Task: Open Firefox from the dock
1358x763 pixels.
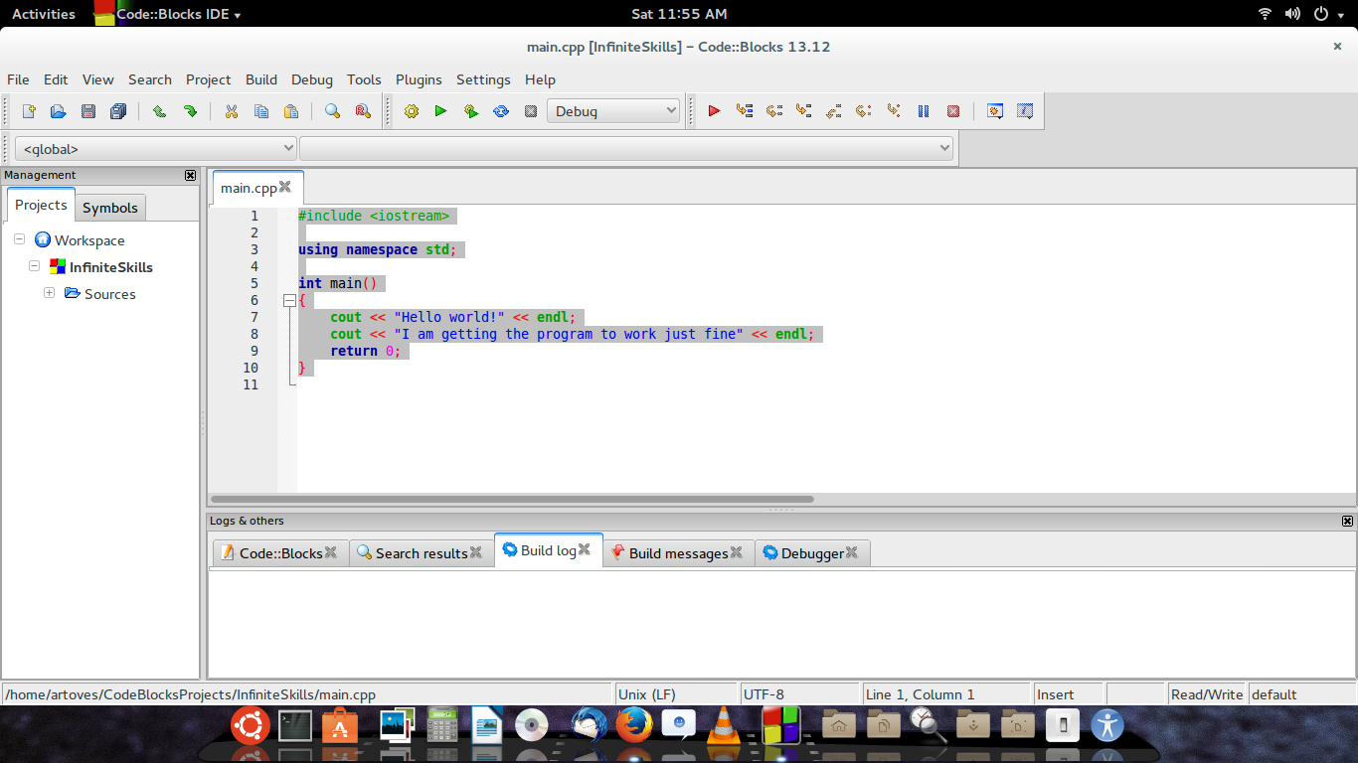Action: [633, 725]
